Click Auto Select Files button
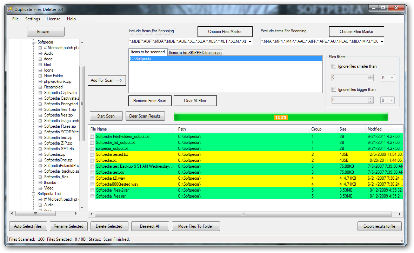Viewport: 414px width, 253px height. point(28,226)
